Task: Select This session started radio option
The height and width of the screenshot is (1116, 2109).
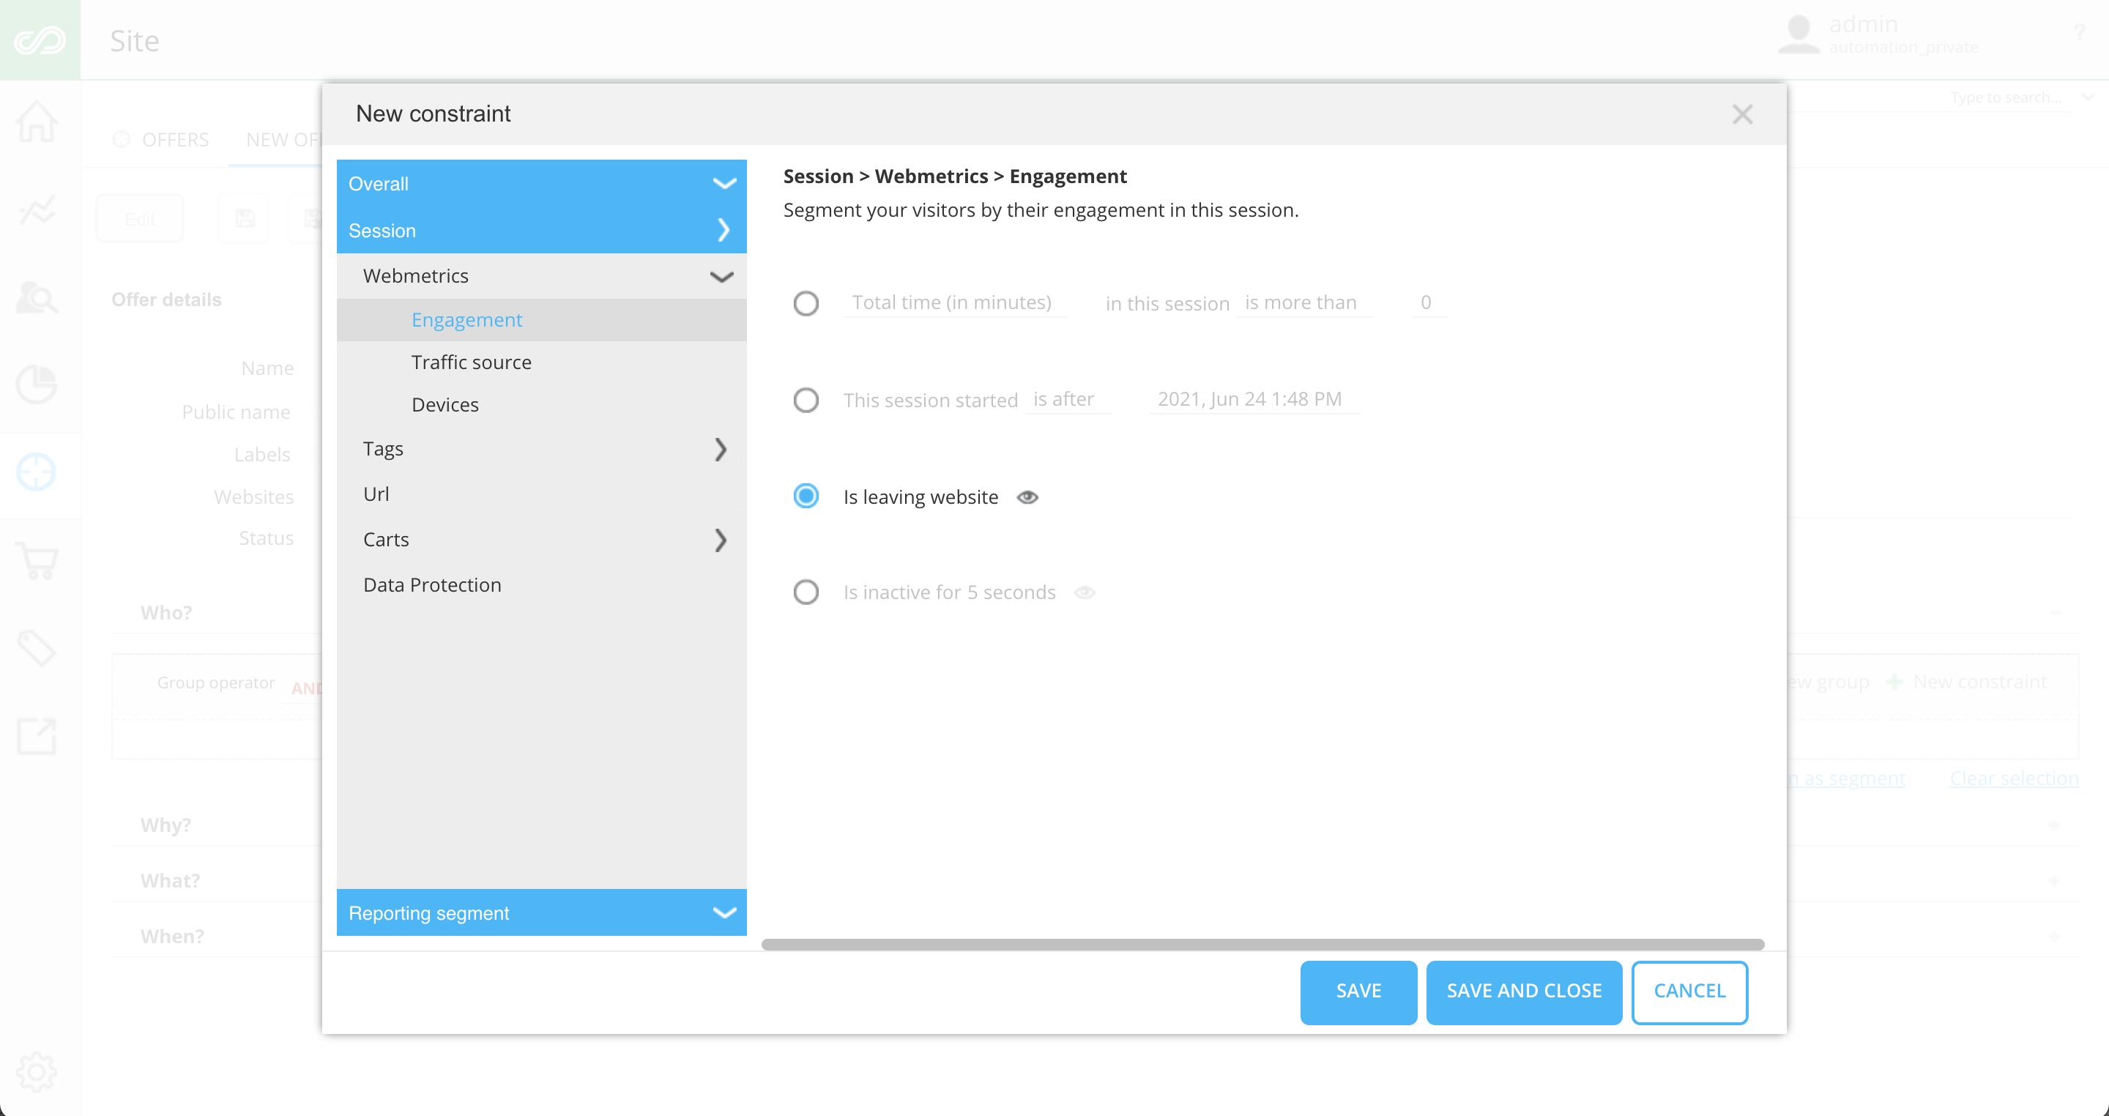Action: 806,400
